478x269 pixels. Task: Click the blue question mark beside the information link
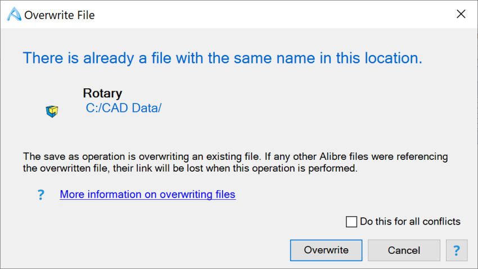pos(40,195)
